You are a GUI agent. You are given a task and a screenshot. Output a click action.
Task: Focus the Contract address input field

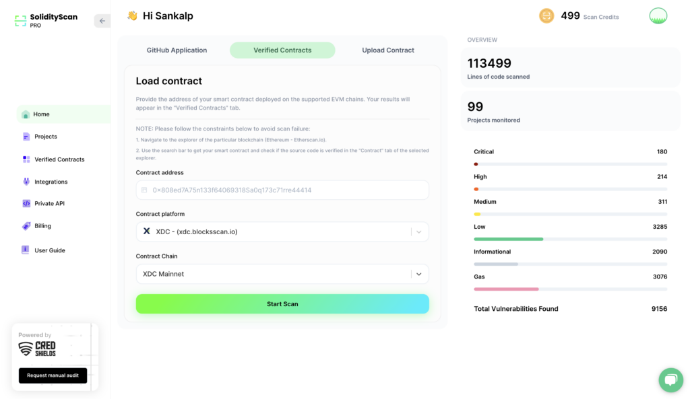282,190
